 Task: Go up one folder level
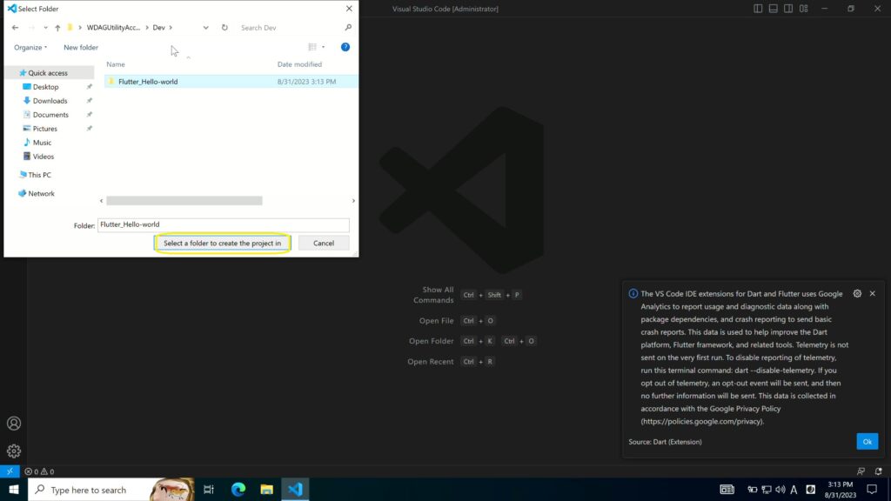[57, 27]
